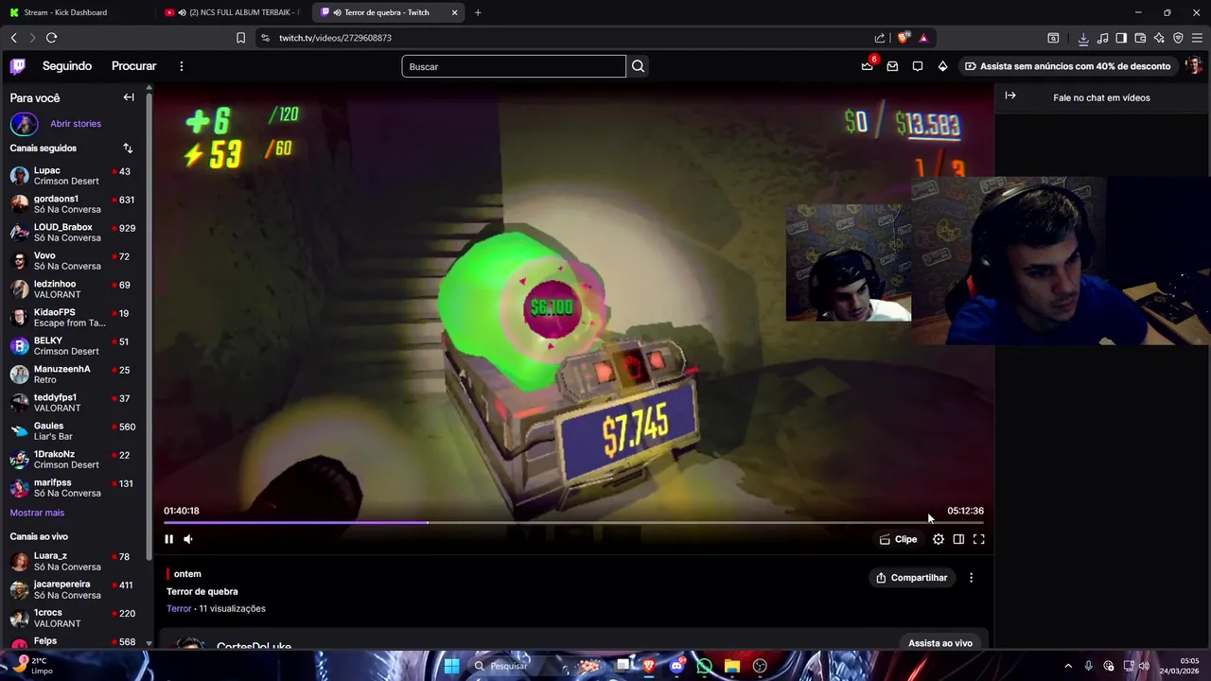The width and height of the screenshot is (1211, 681).
Task: Open Abrir stories link
Action: [76, 124]
